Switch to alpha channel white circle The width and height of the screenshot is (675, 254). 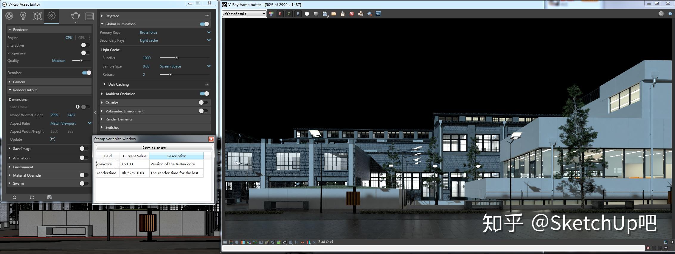[x=307, y=14]
